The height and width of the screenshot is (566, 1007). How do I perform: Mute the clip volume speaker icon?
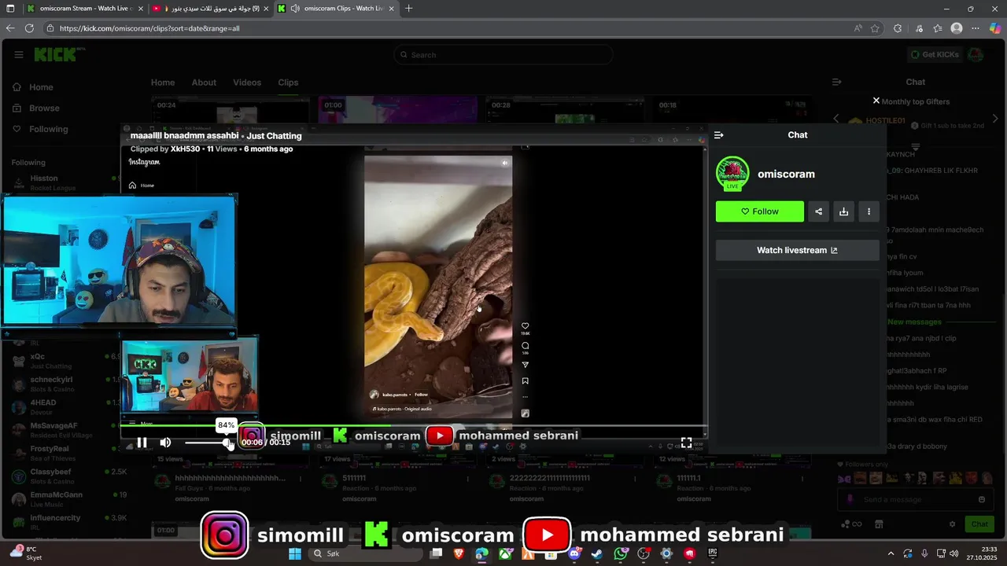pyautogui.click(x=165, y=443)
